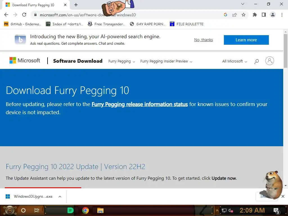Open the GitHub - Enderma... bookmark
Viewport: 288px width, 216px height.
pos(22,24)
